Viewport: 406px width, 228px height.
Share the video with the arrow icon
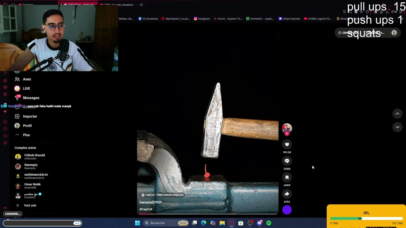[x=287, y=194]
